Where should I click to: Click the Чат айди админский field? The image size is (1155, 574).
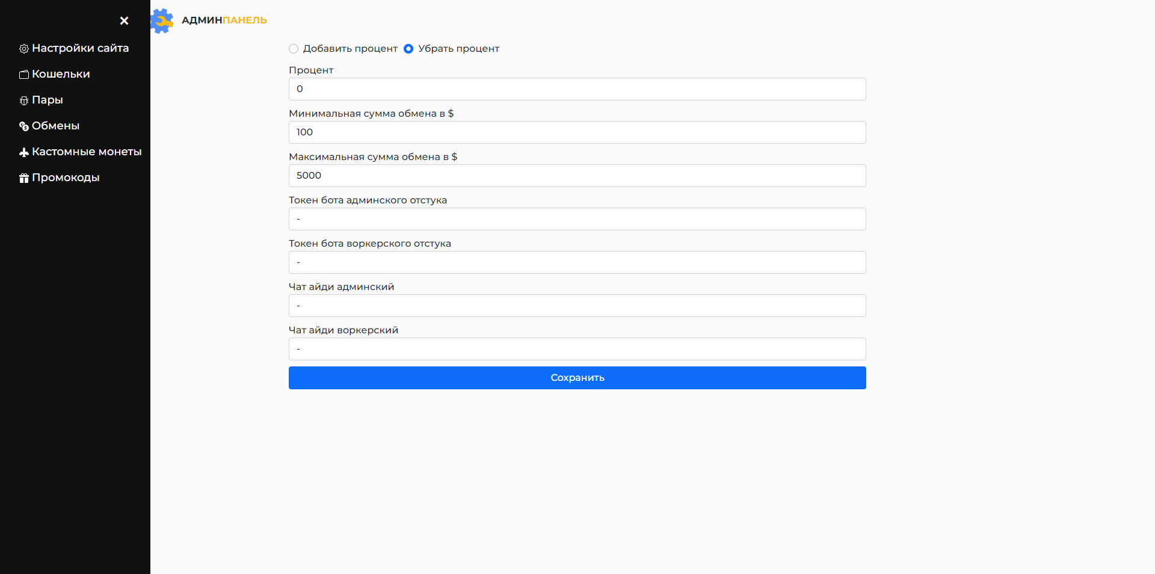(577, 306)
